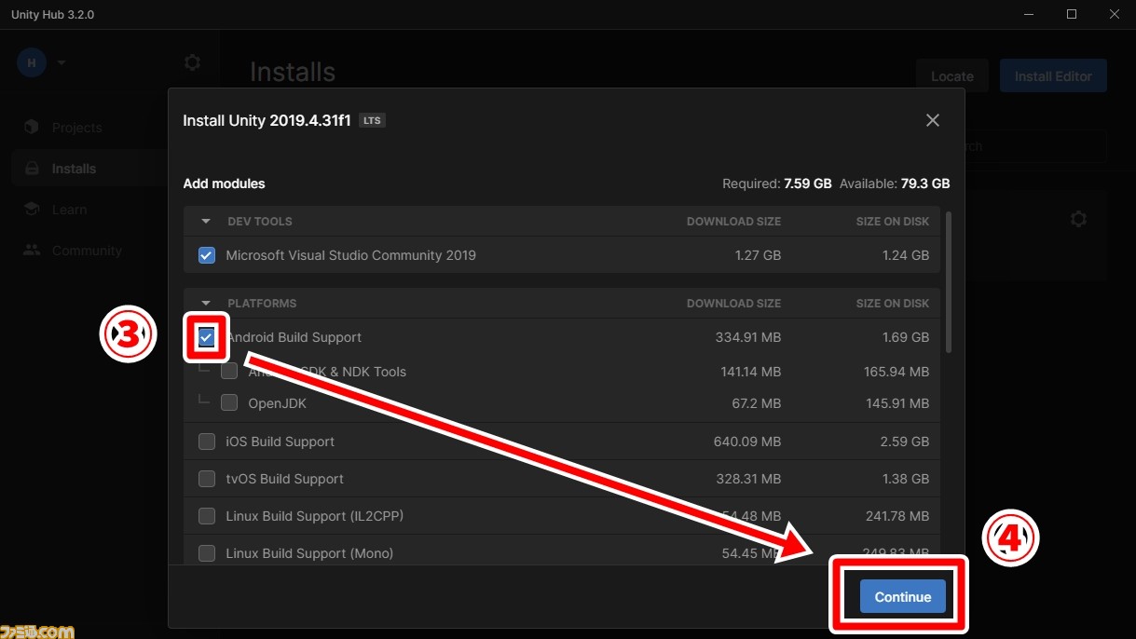Click the "67.2 MB" download size
The height and width of the screenshot is (639, 1136).
tap(756, 403)
